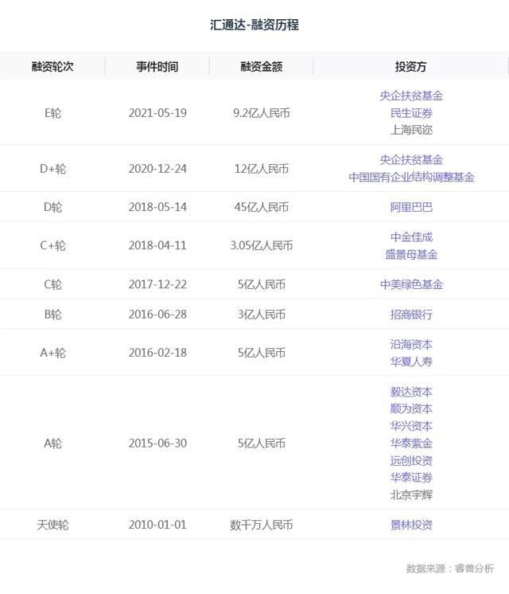Open the 央企扶贫基金 link in E轮 row
The width and height of the screenshot is (509, 594).
point(411,96)
